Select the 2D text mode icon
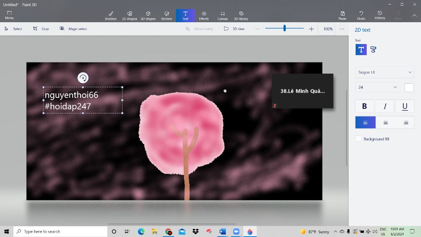Screen dimensions: 421x237 361,50
